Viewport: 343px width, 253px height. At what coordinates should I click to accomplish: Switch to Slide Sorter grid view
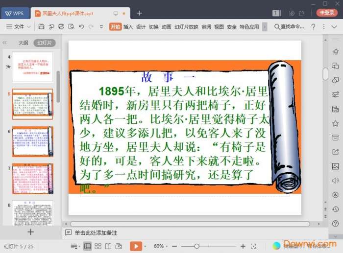point(98,246)
